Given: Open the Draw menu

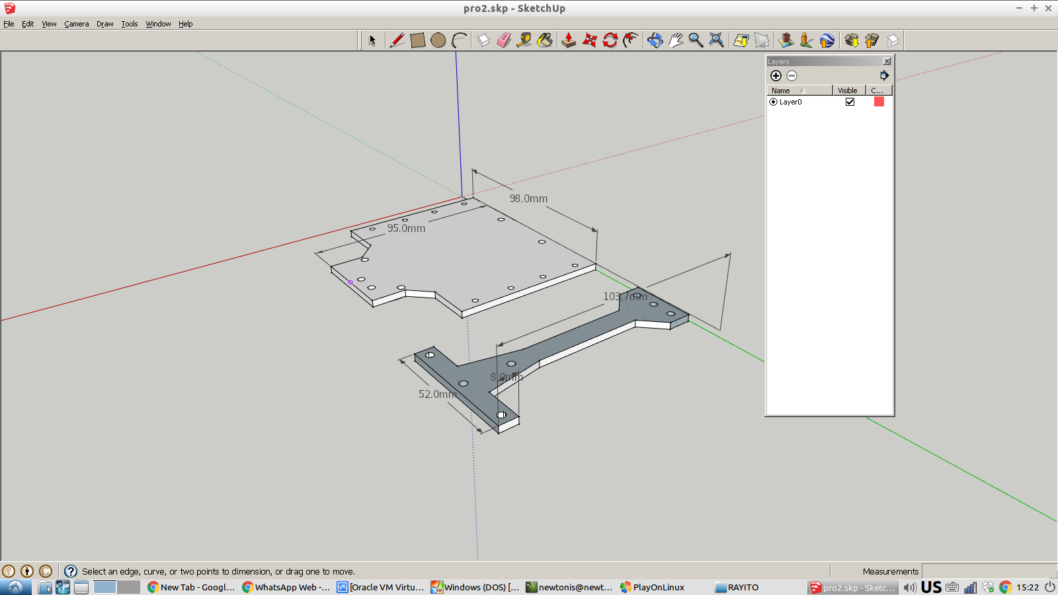Looking at the screenshot, I should [104, 24].
